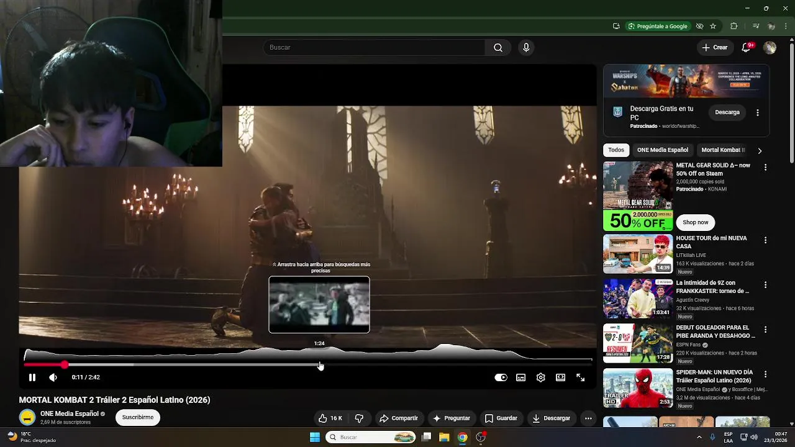Open YouTube notifications bell
The width and height of the screenshot is (795, 447).
pos(747,48)
